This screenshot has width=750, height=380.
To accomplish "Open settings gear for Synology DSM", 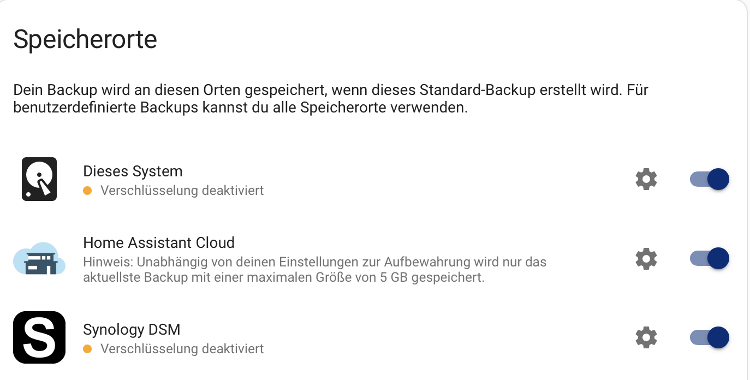I will click(646, 337).
